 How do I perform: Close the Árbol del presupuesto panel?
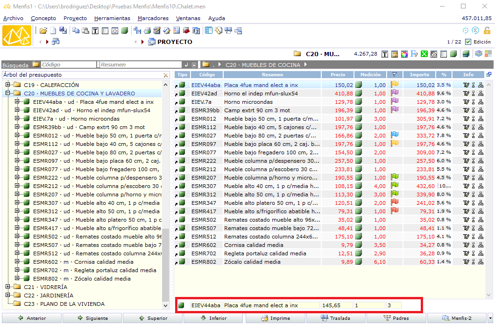pyautogui.click(x=166, y=75)
